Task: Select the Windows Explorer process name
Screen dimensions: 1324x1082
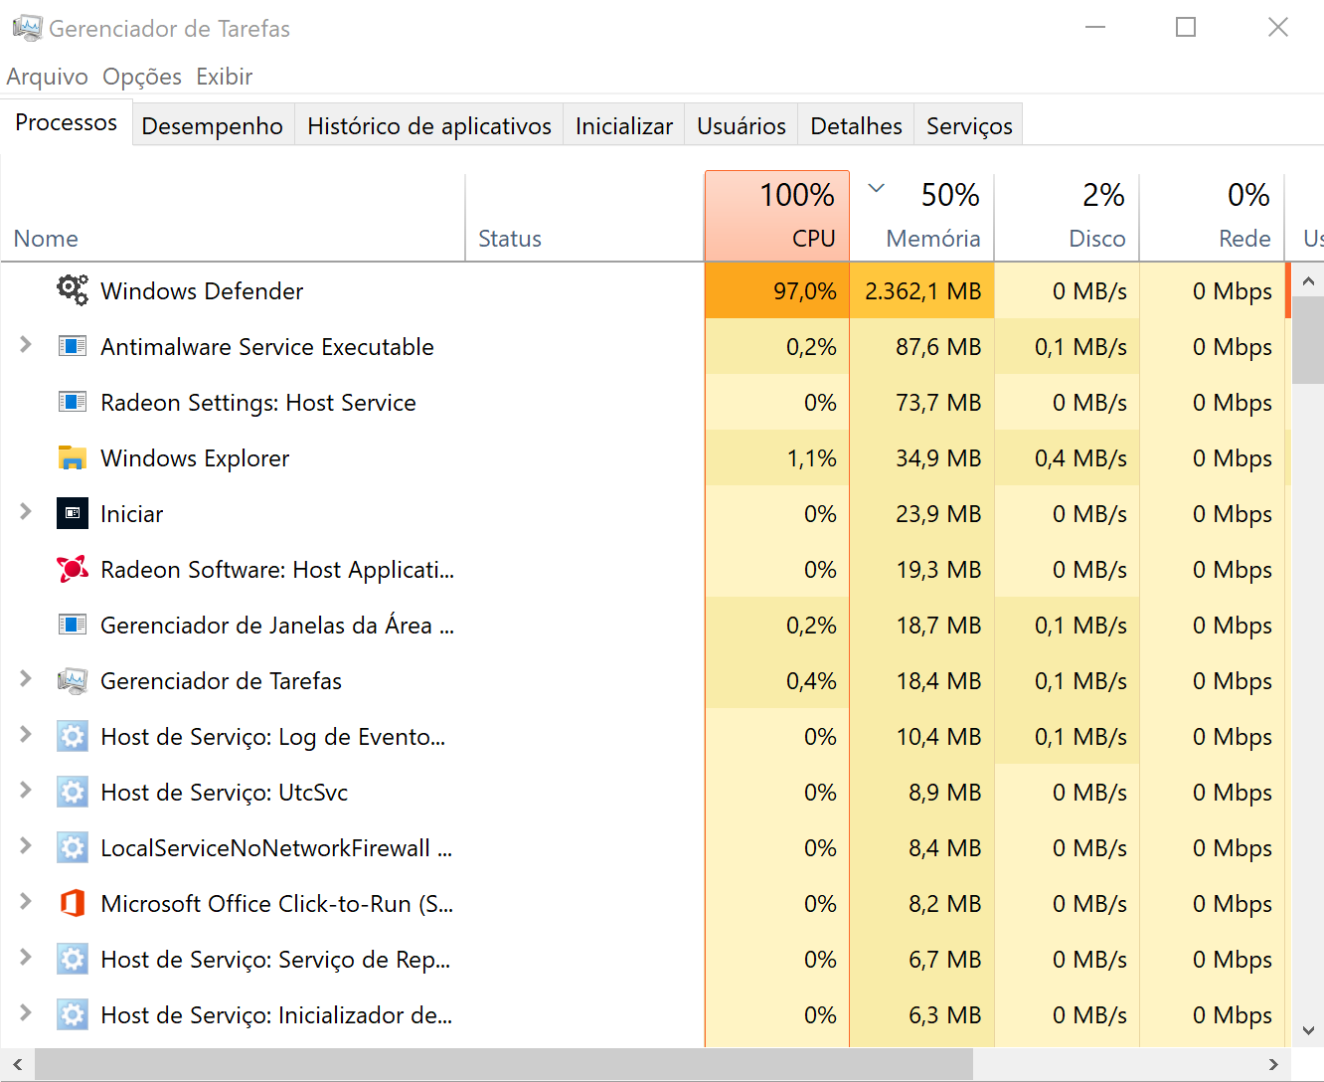Action: tap(195, 458)
